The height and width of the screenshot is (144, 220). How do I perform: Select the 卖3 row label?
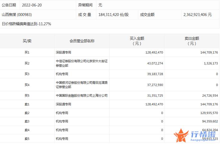27,122
